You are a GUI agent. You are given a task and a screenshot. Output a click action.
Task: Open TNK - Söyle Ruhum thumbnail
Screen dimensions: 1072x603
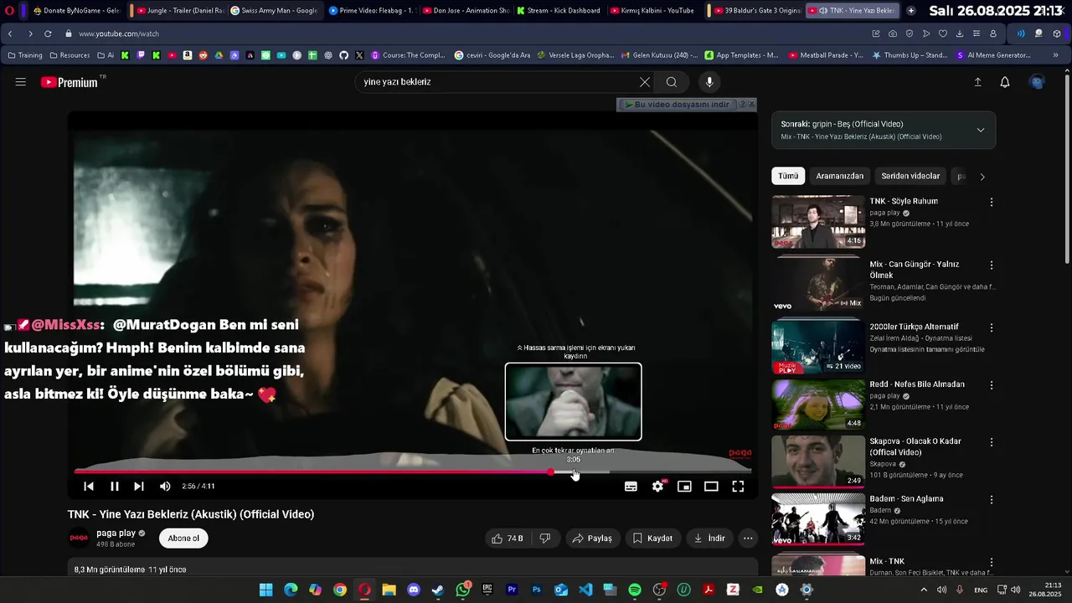coord(818,222)
